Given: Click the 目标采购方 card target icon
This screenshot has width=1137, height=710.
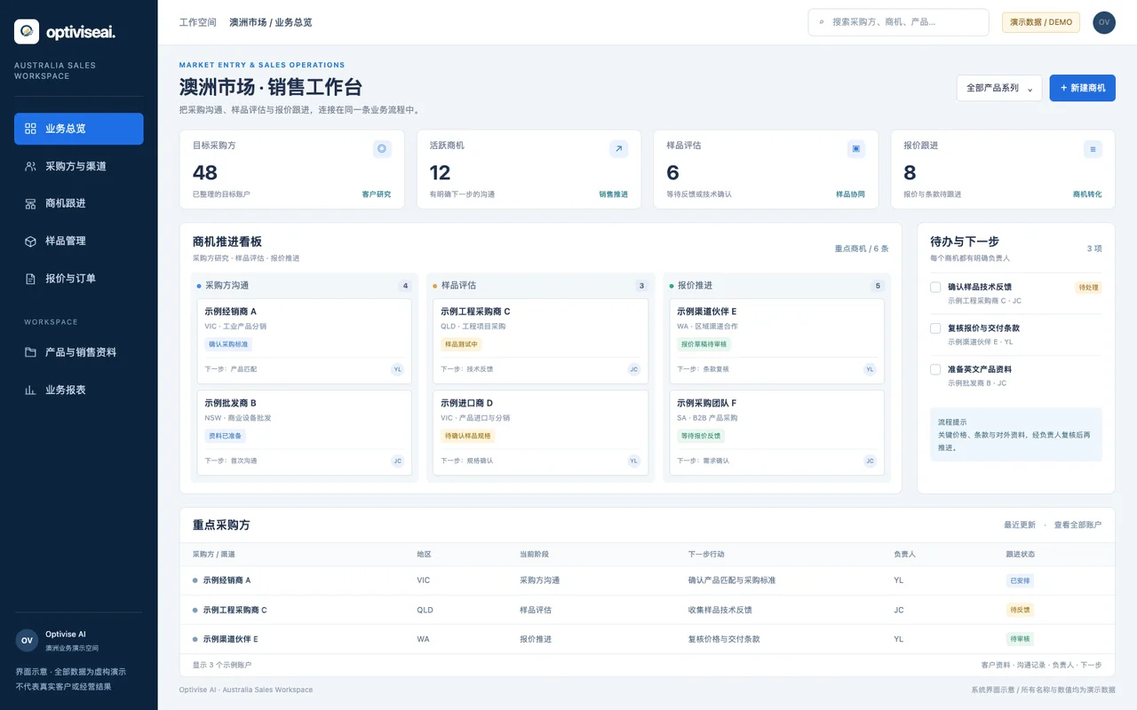Looking at the screenshot, I should [382, 149].
